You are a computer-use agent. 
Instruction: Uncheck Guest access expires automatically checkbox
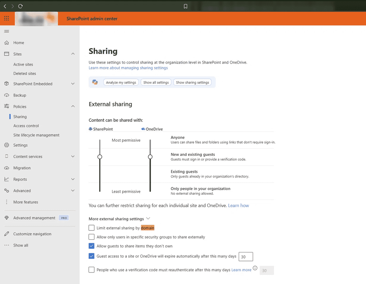pyautogui.click(x=91, y=256)
